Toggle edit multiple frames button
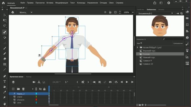Image resolution: width=191 pixels, height=107 pixels. [x=99, y=82]
